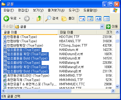
Task: Open the 뒤로 history dropdown arrow
Action: point(20,18)
